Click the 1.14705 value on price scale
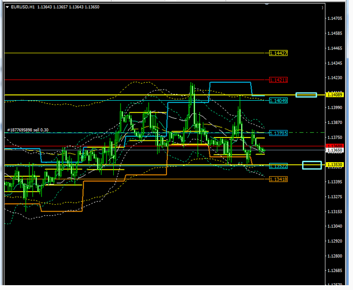Viewport: 353px width, 290px height. tap(335, 18)
